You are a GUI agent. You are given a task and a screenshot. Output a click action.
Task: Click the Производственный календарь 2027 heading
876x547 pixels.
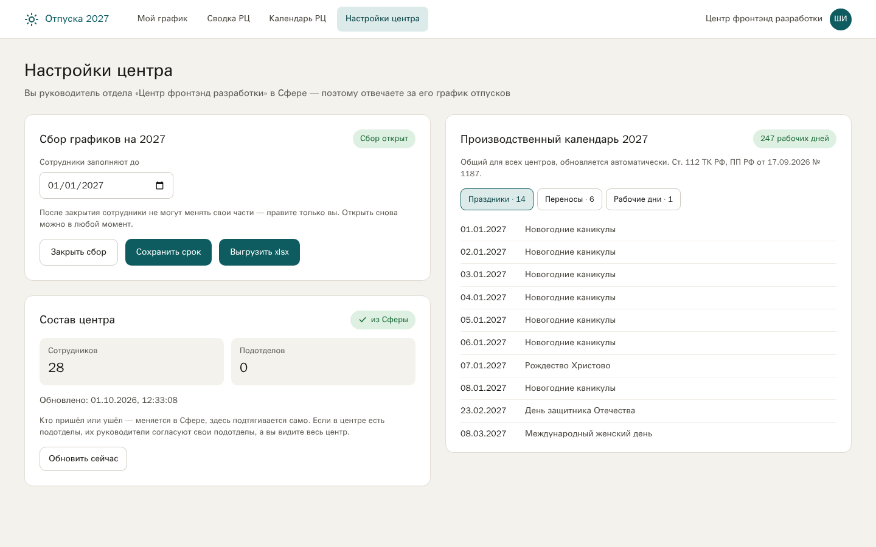554,139
